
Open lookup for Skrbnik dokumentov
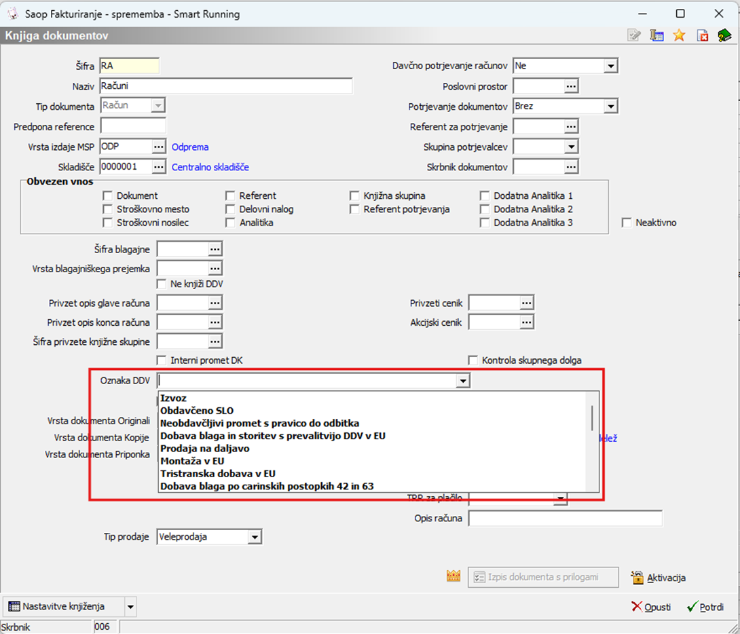[x=571, y=166]
